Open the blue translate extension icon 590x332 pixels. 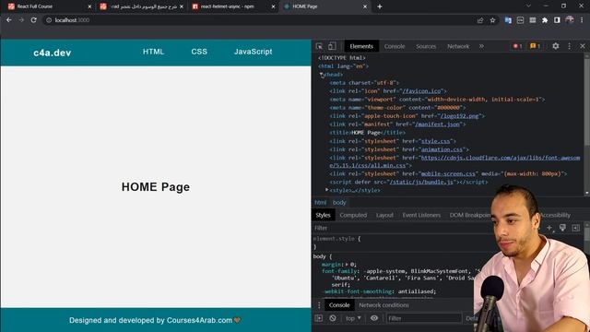(508, 20)
